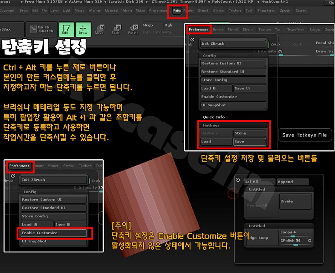The image size is (335, 273).
Task: Toggle the Mrgb mode button
Action: click(x=152, y=25)
